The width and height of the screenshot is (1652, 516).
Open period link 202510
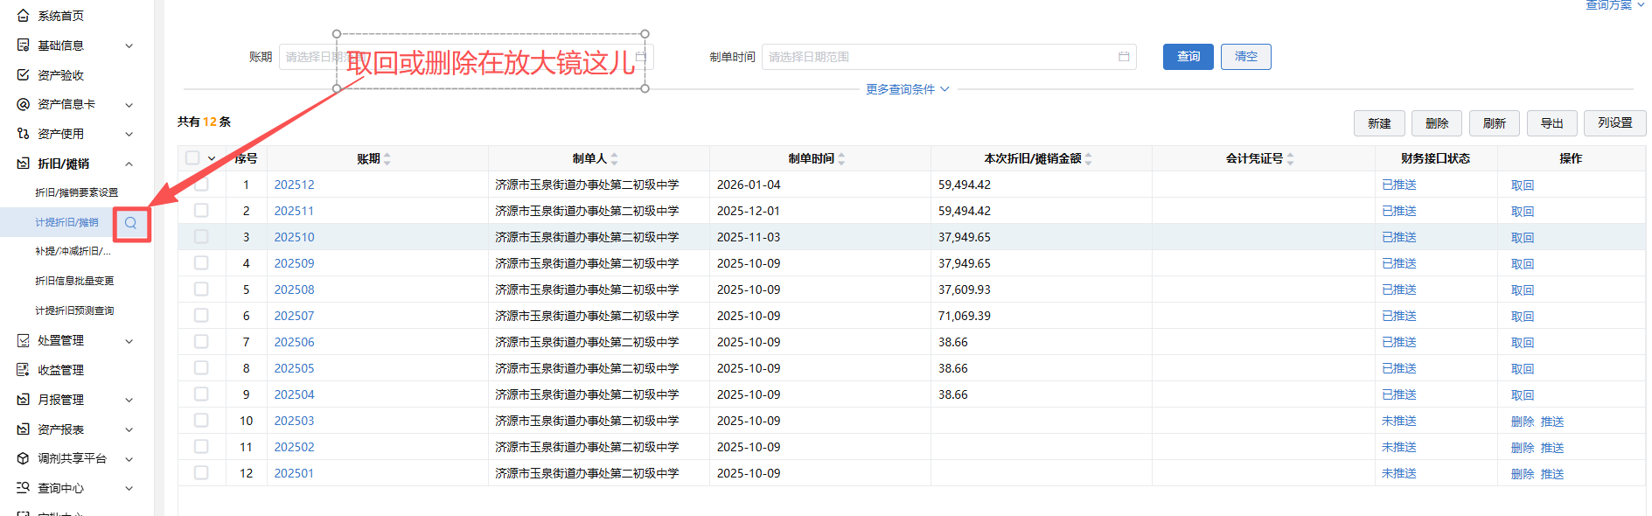pyautogui.click(x=294, y=237)
